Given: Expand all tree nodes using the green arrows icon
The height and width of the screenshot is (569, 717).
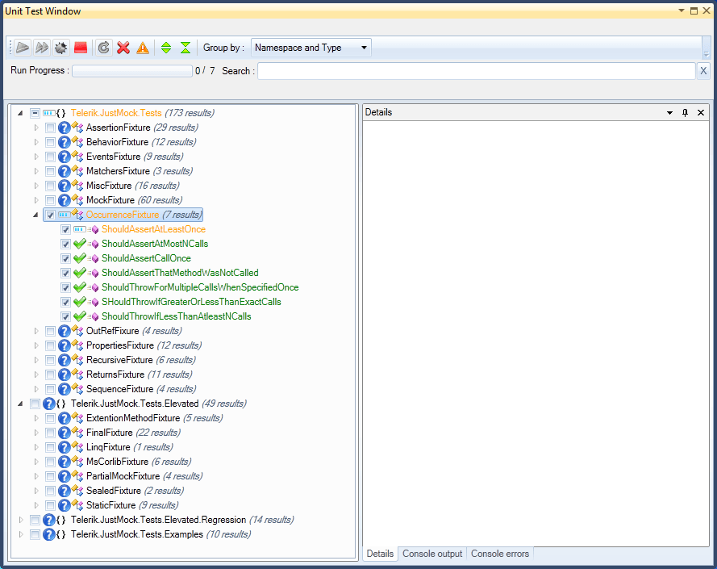Looking at the screenshot, I should (x=166, y=48).
